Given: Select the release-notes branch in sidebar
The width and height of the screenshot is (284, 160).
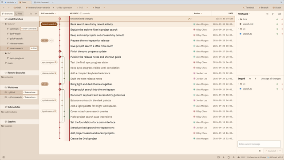Looking at the screenshot, I should [20, 44].
